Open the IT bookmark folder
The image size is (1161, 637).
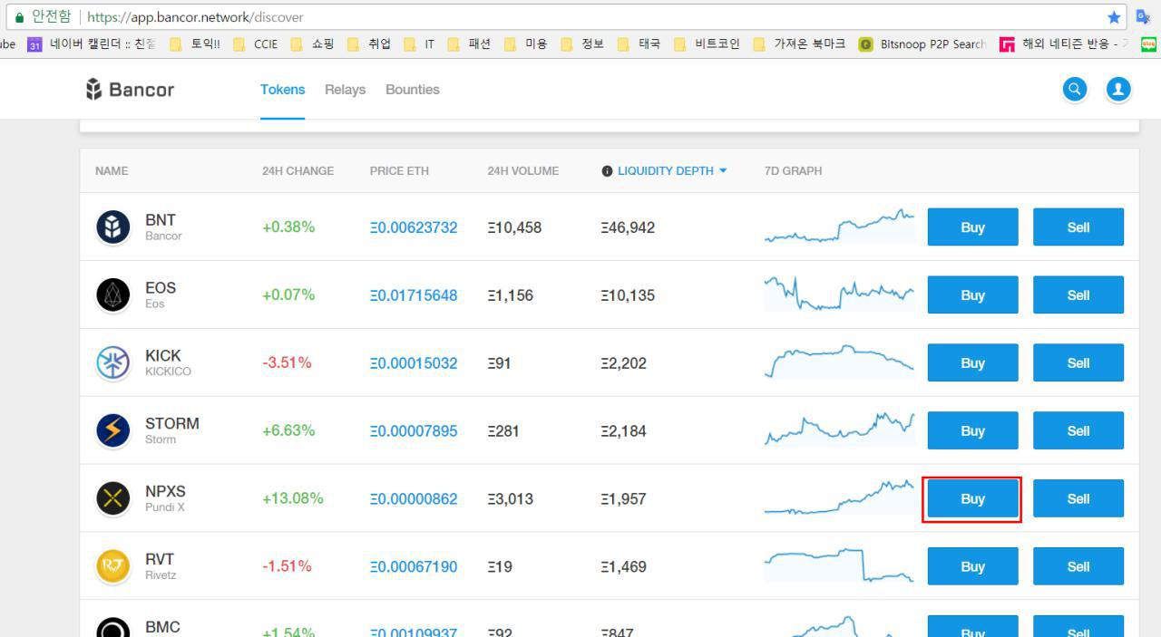click(x=419, y=43)
